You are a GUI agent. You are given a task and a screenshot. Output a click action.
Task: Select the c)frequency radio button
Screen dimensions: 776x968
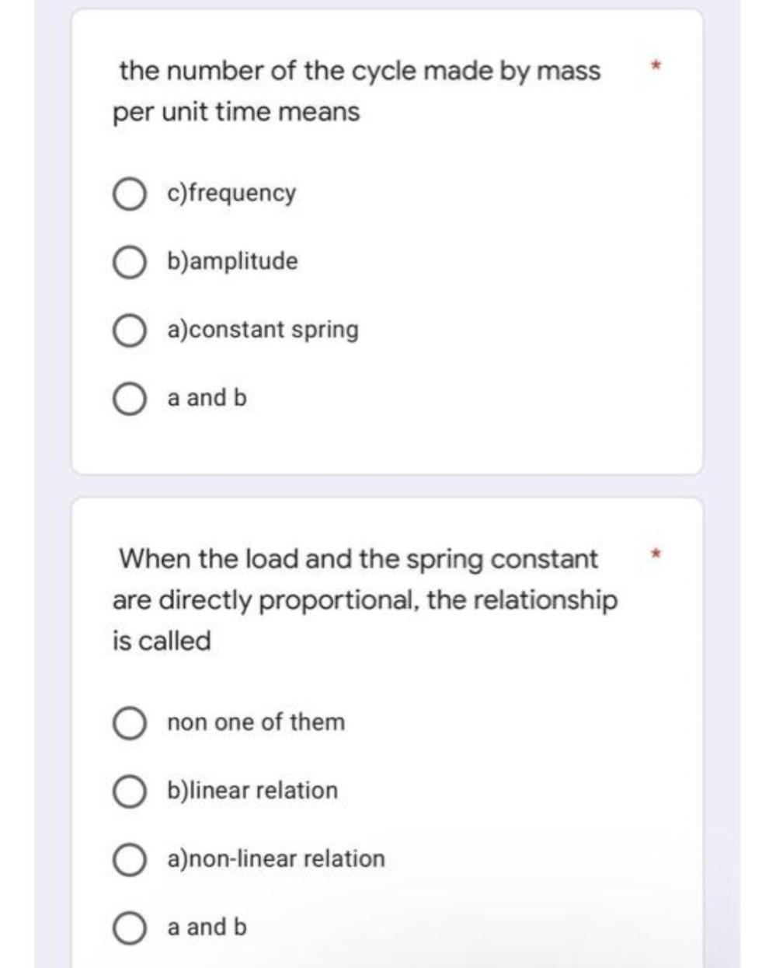pyautogui.click(x=130, y=194)
